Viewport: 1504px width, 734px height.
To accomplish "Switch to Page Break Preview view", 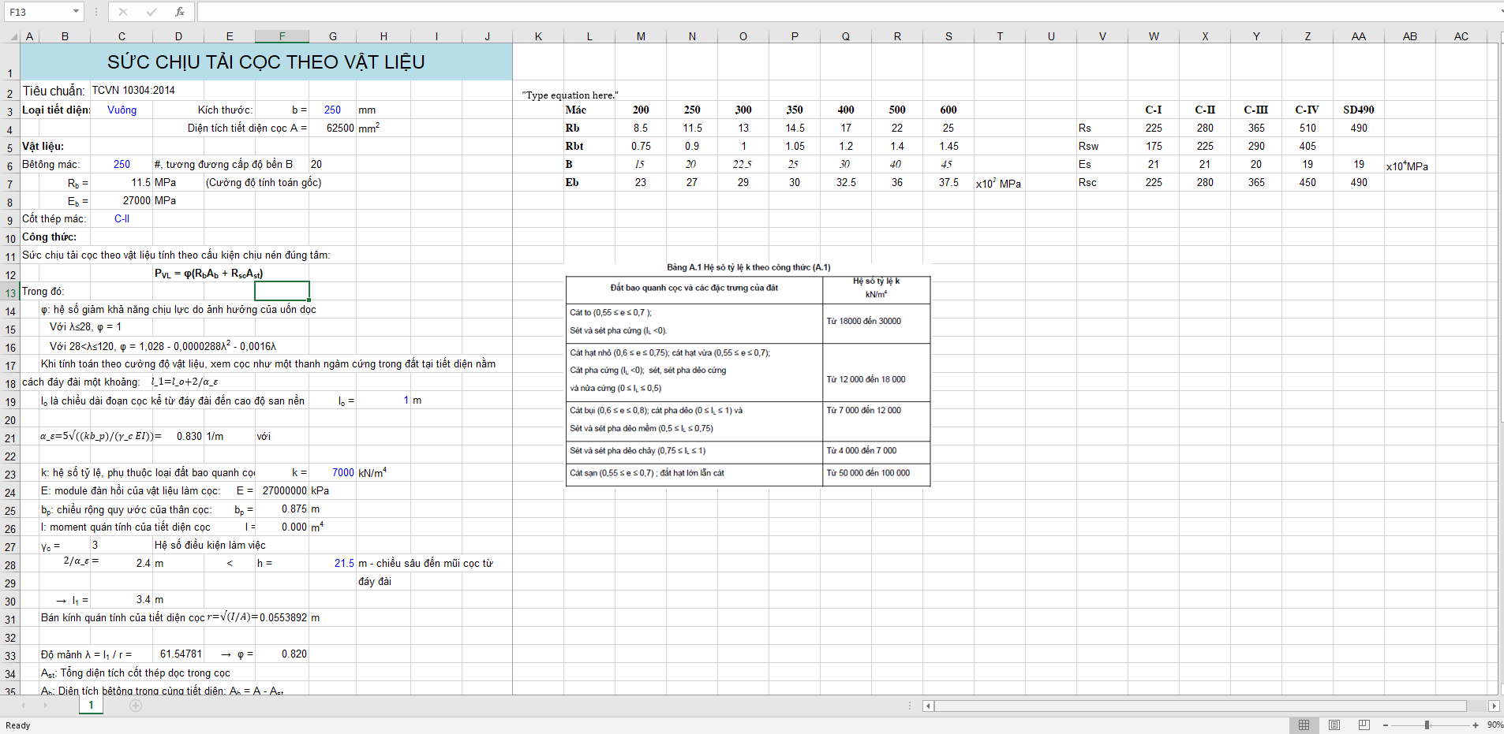I will point(1364,725).
